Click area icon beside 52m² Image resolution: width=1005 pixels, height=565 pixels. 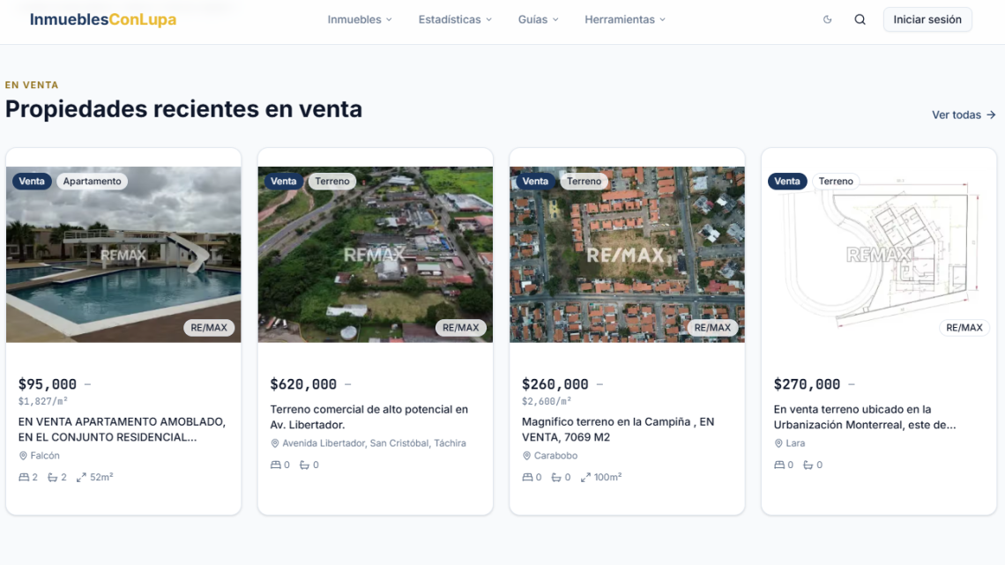81,477
